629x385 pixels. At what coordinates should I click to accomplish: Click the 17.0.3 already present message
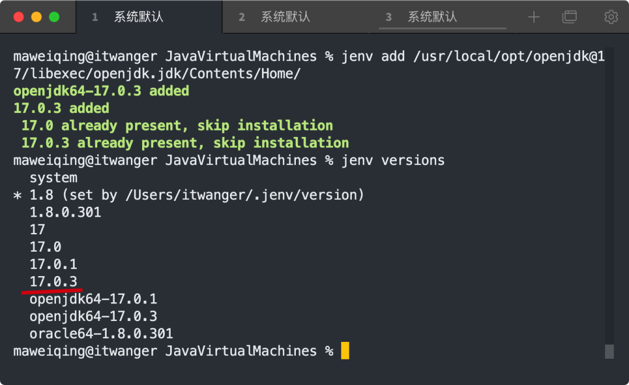click(185, 143)
